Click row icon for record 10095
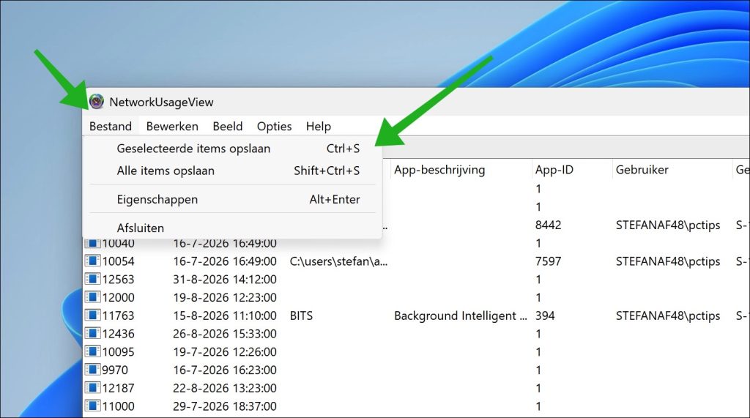This screenshot has height=418, width=750. (92, 352)
